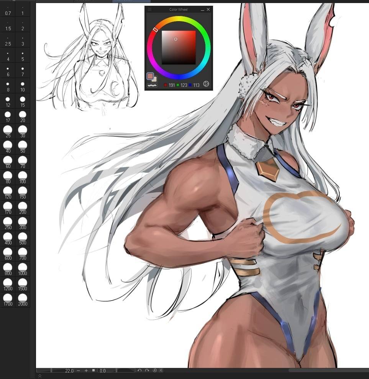Select the 1700 brush size preset
The height and width of the screenshot is (379, 369).
(8, 299)
